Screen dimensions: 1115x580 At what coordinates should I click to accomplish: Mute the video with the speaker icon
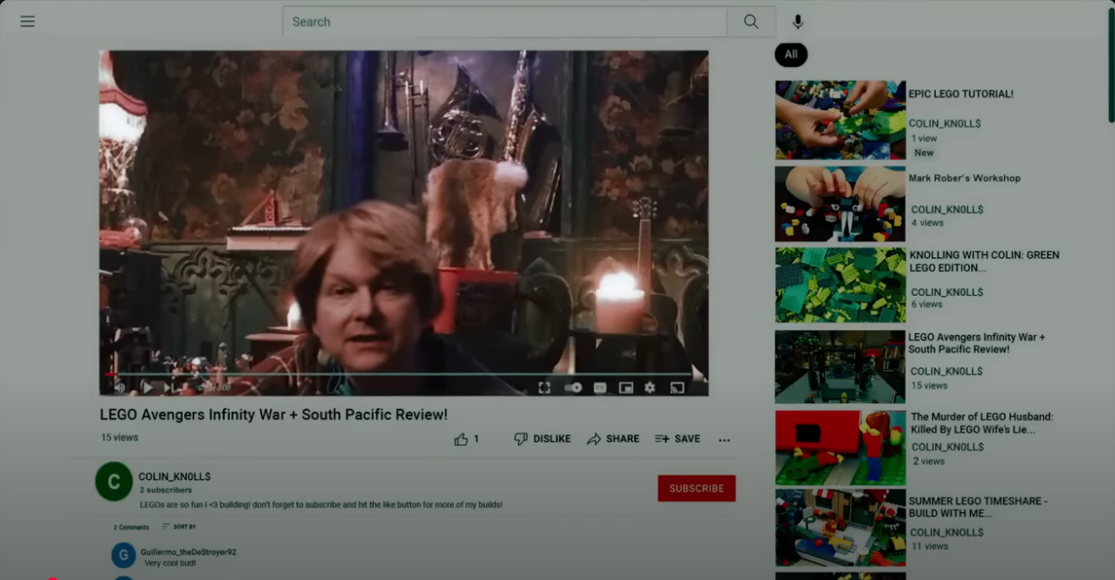click(120, 388)
